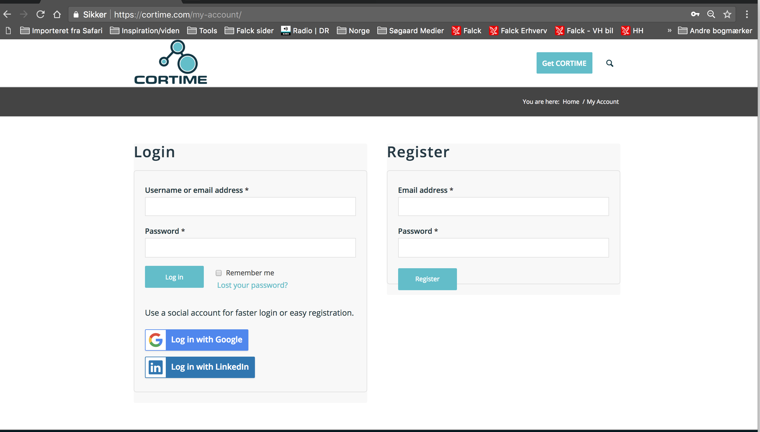Screen dimensions: 760x432
Task: Click the social account login description text
Action: pos(249,313)
